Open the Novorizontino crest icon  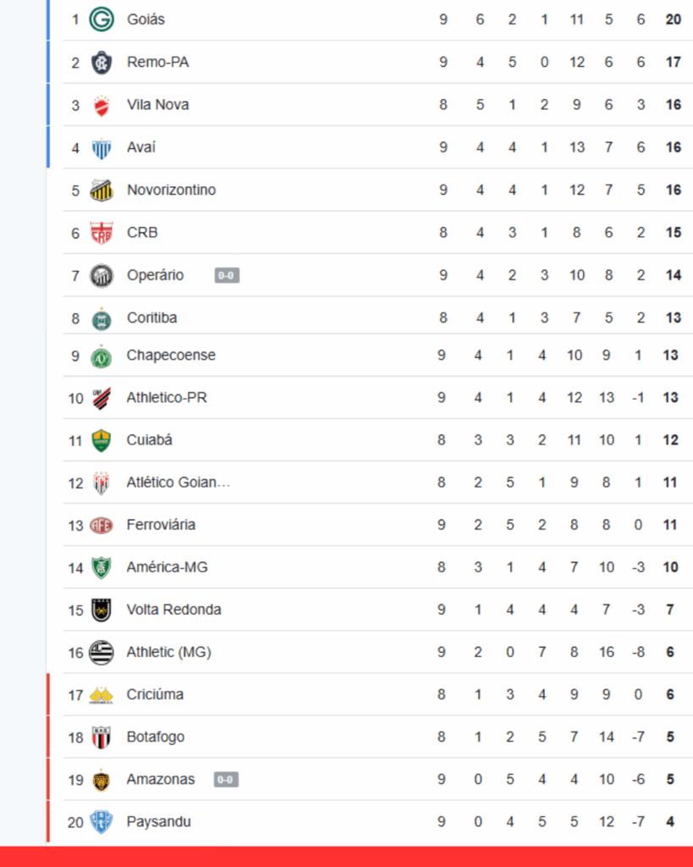(102, 191)
